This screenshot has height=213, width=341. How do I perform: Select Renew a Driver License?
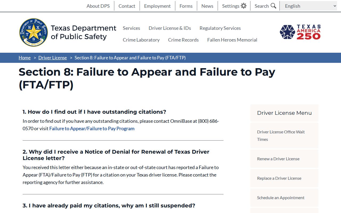pyautogui.click(x=284, y=159)
